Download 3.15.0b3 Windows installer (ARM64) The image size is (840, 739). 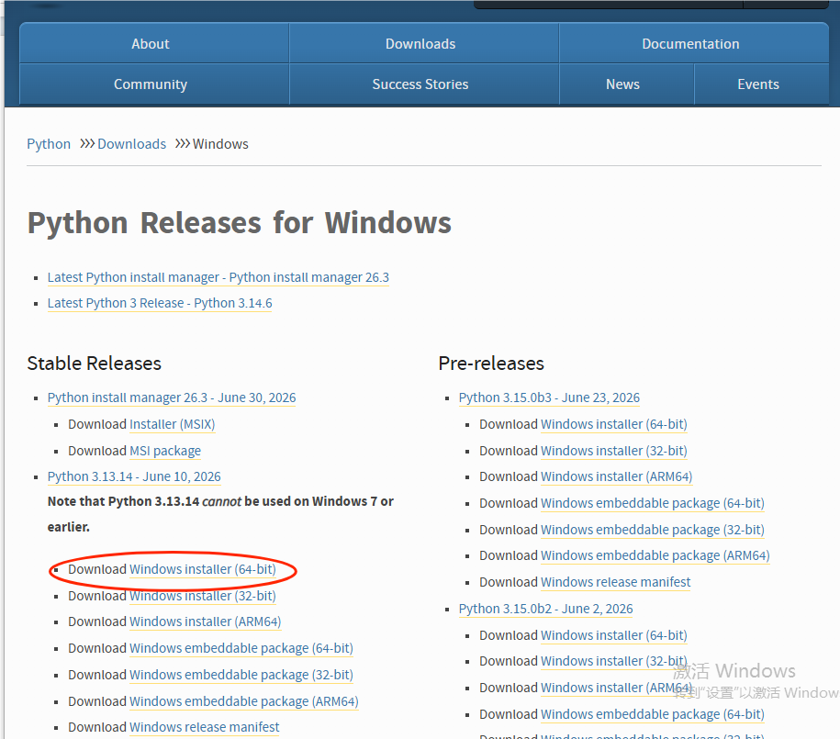(617, 476)
